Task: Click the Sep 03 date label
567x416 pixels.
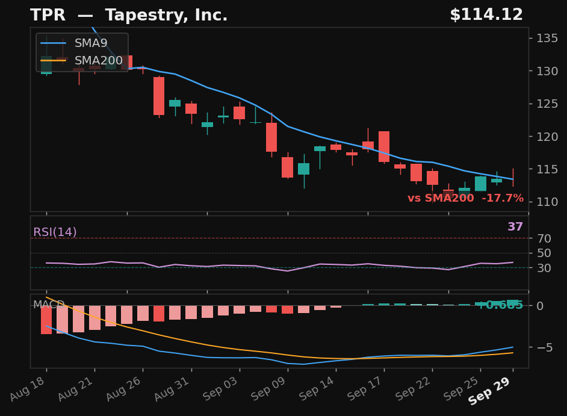Action: [220, 388]
